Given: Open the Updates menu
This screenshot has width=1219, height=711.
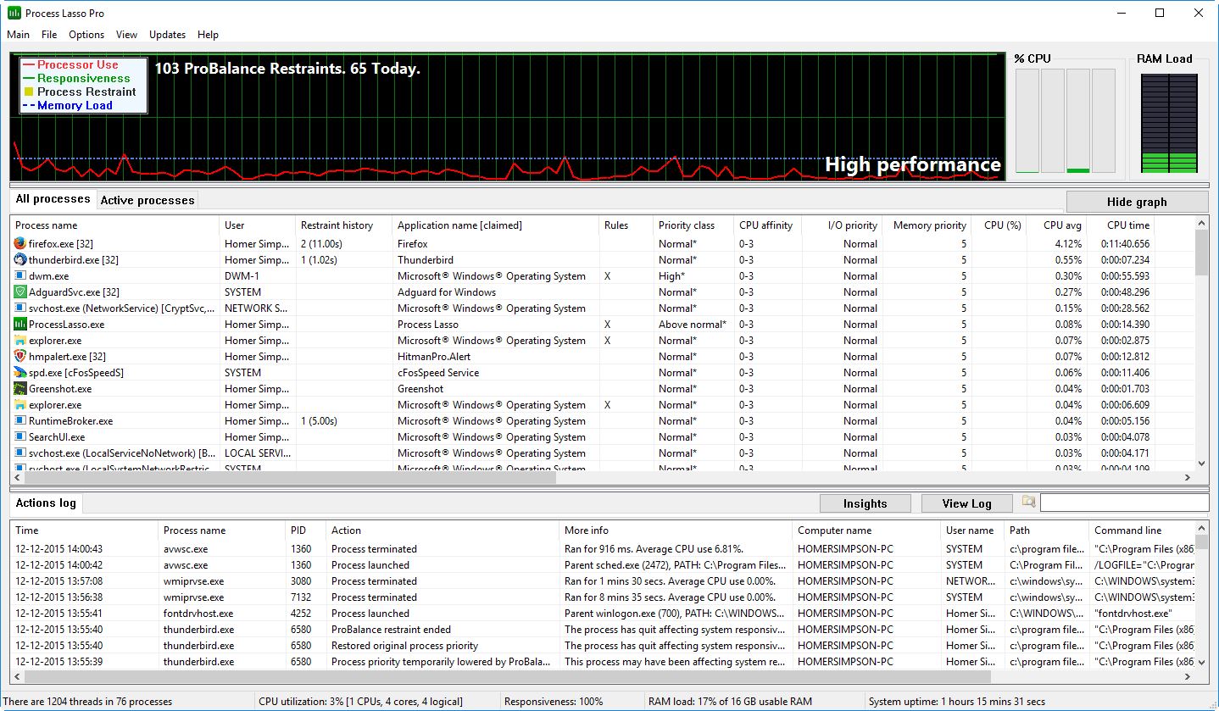Looking at the screenshot, I should click(167, 35).
